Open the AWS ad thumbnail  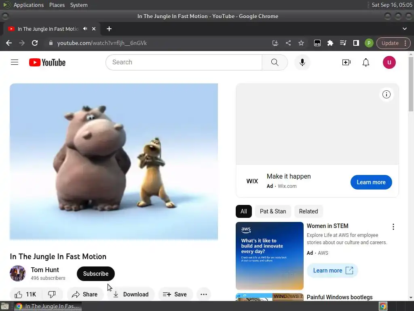[270, 256]
